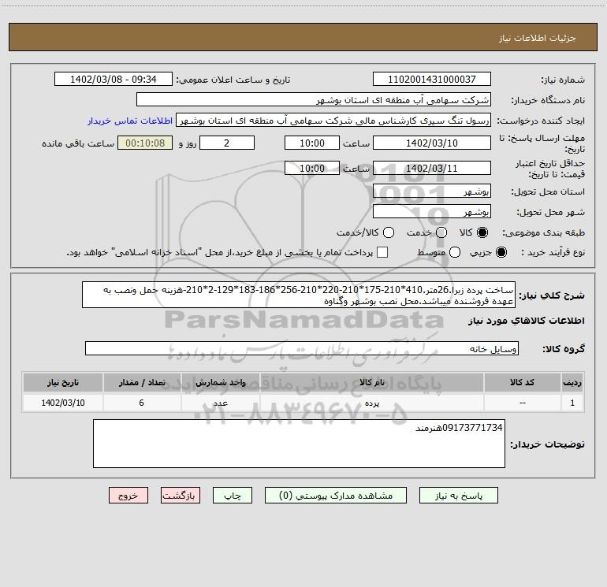Choose the متوسط purchase type radio
The width and height of the screenshot is (607, 587).
click(x=455, y=252)
